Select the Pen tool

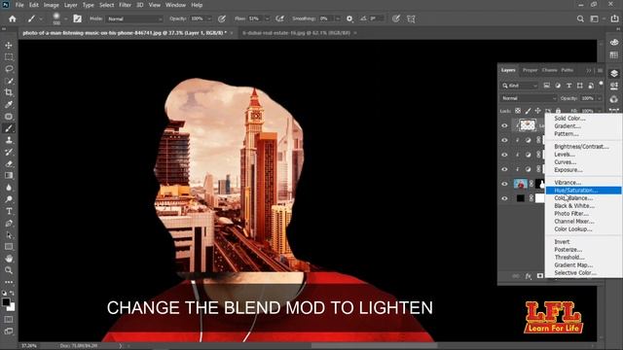point(9,223)
